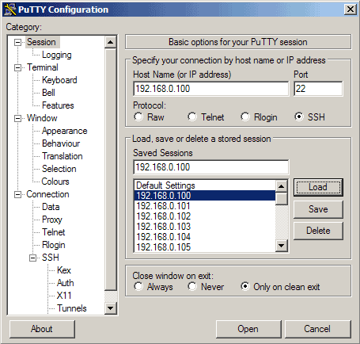Screen dimensions: 360x344
Task: Click the Category tree scroll down arrow
Action: click(111, 308)
